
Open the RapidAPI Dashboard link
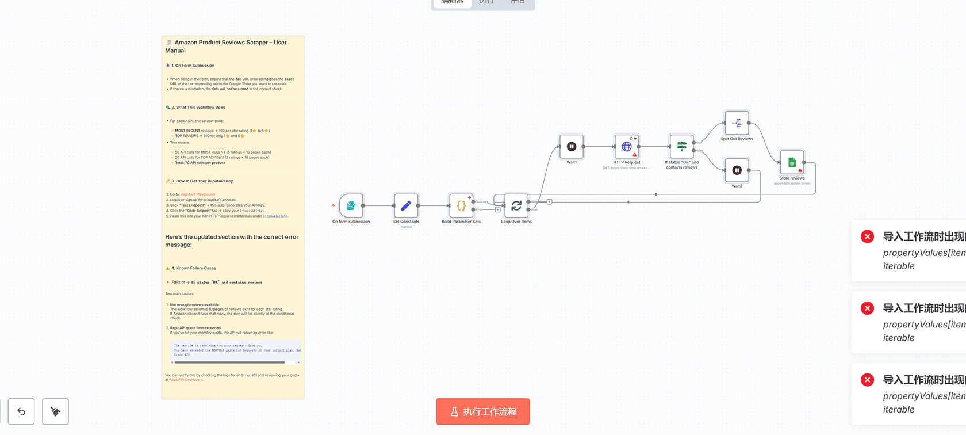pyautogui.click(x=186, y=380)
